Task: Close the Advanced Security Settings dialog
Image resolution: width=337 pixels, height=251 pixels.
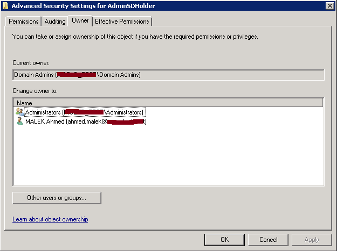Action: coord(329,6)
